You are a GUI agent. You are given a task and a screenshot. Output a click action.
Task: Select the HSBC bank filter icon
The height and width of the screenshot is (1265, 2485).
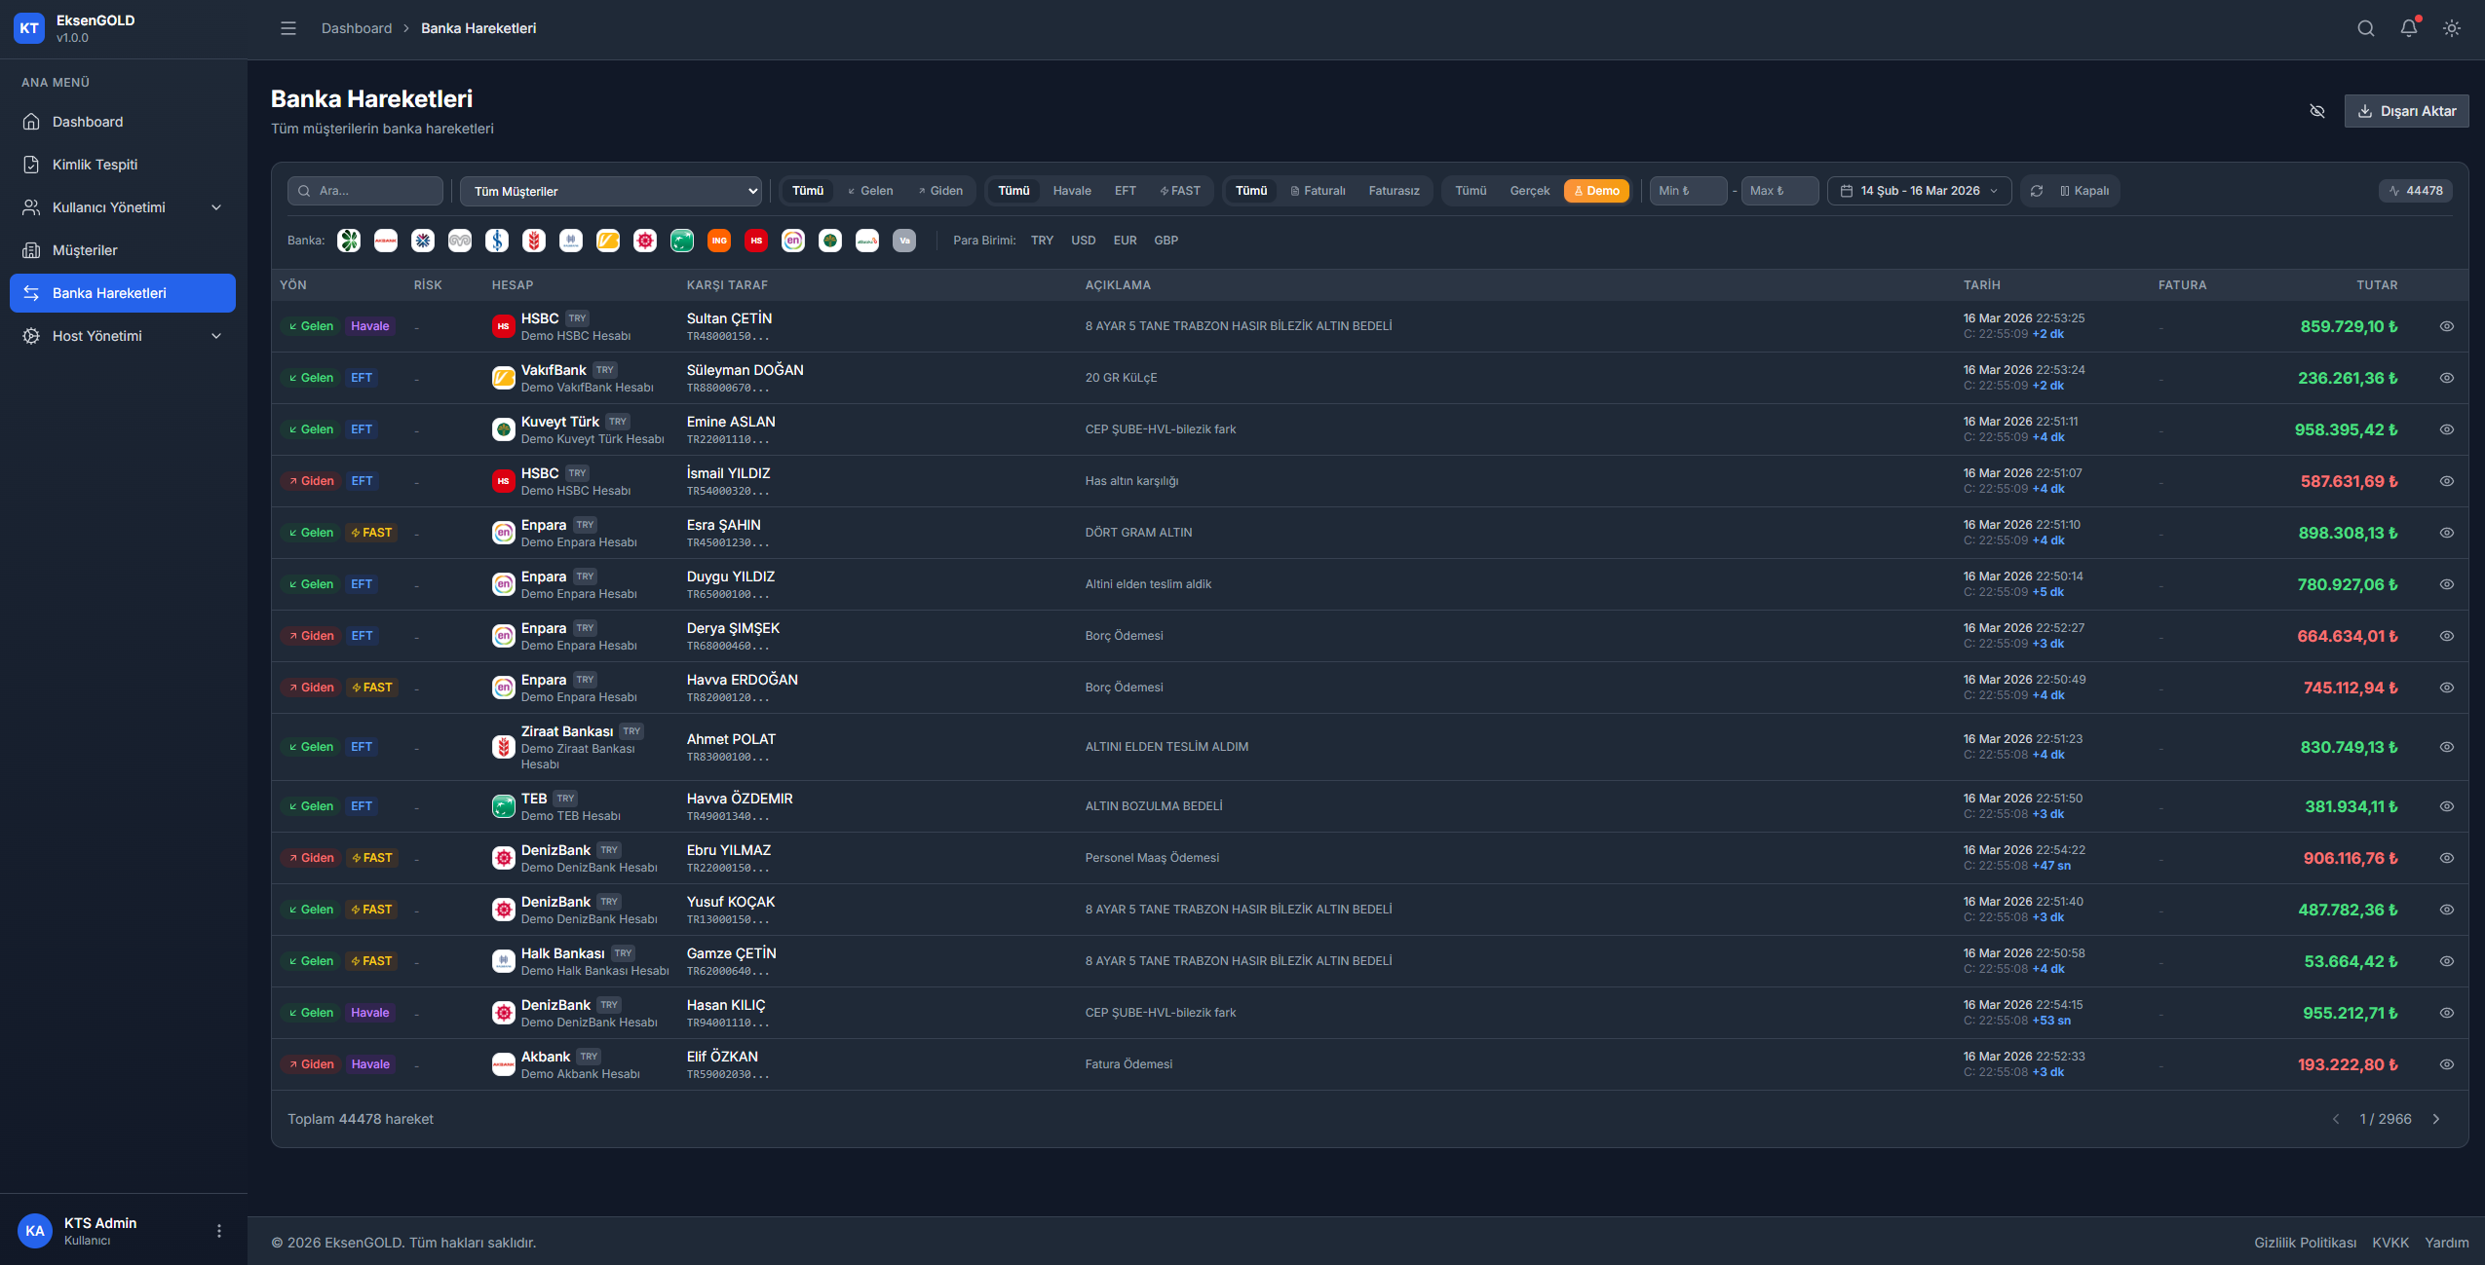756,241
